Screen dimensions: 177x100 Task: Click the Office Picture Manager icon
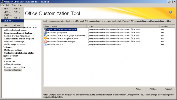tap(45, 42)
